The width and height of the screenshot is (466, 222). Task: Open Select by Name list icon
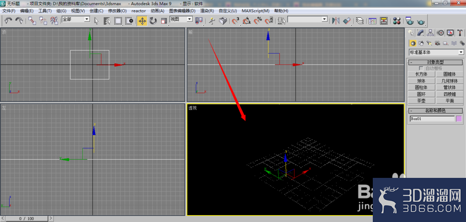pyautogui.click(x=107, y=21)
